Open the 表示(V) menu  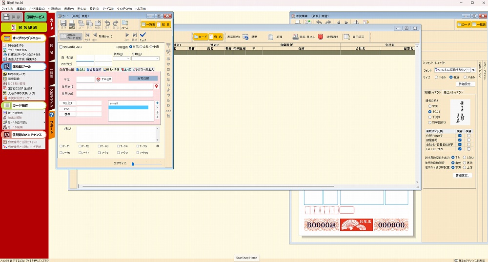coord(69,9)
